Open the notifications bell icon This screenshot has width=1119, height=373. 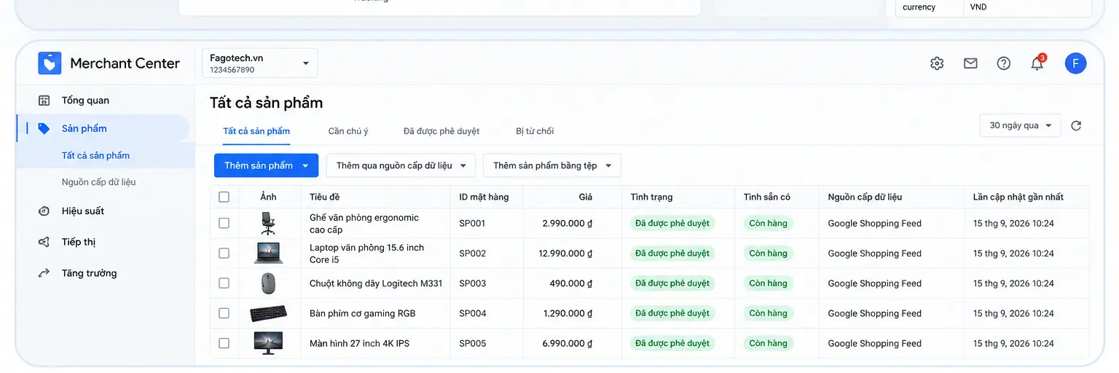1037,64
